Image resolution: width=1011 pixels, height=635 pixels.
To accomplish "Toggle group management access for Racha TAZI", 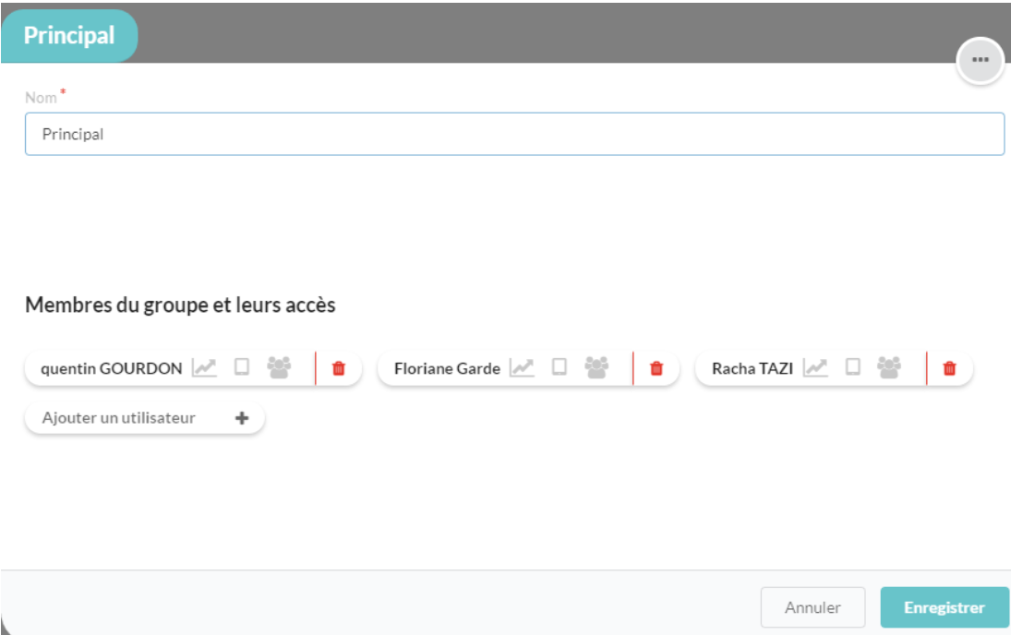I will [889, 367].
